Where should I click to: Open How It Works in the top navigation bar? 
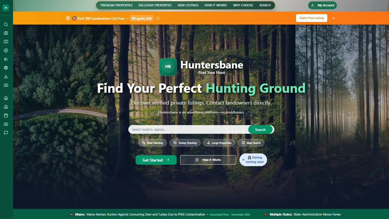tap(216, 5)
